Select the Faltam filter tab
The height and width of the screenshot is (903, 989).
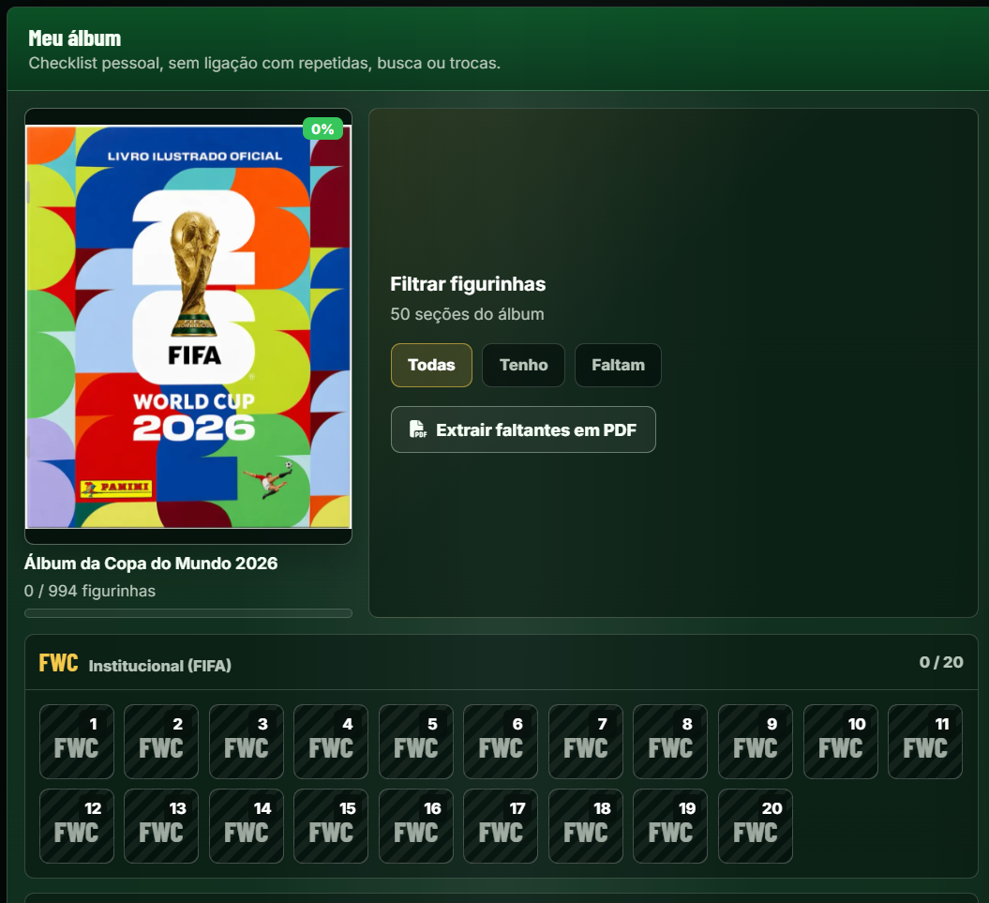pyautogui.click(x=618, y=365)
